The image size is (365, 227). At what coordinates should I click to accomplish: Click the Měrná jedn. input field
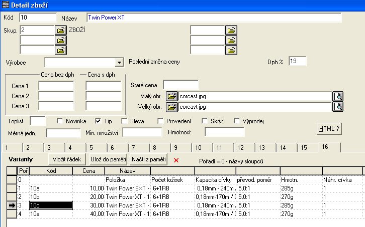coord(63,133)
